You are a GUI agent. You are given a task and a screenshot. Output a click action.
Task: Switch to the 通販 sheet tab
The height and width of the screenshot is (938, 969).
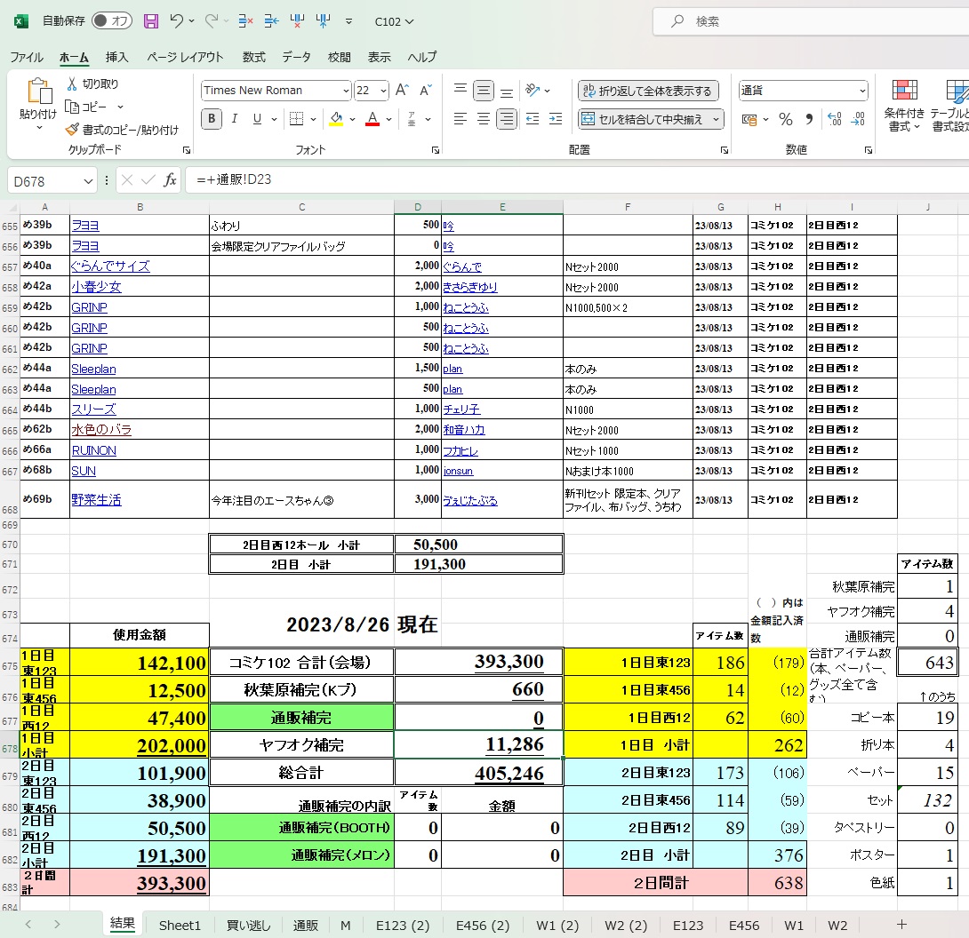tap(305, 925)
